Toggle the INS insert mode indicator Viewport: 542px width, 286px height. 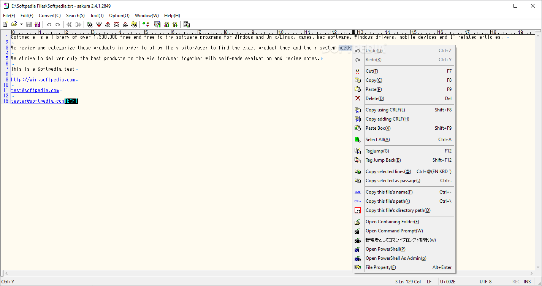[527, 282]
